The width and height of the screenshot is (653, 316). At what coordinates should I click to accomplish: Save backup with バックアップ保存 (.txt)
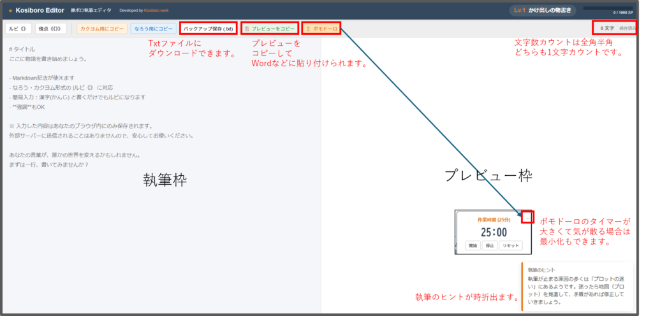(208, 29)
